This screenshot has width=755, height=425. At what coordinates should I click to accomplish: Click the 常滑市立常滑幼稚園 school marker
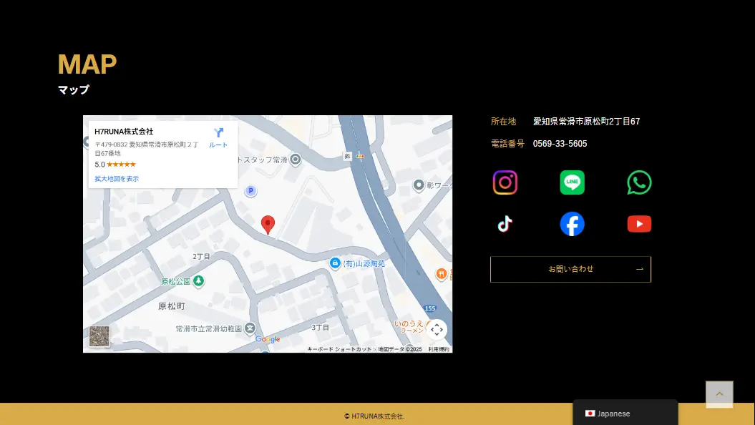(249, 328)
